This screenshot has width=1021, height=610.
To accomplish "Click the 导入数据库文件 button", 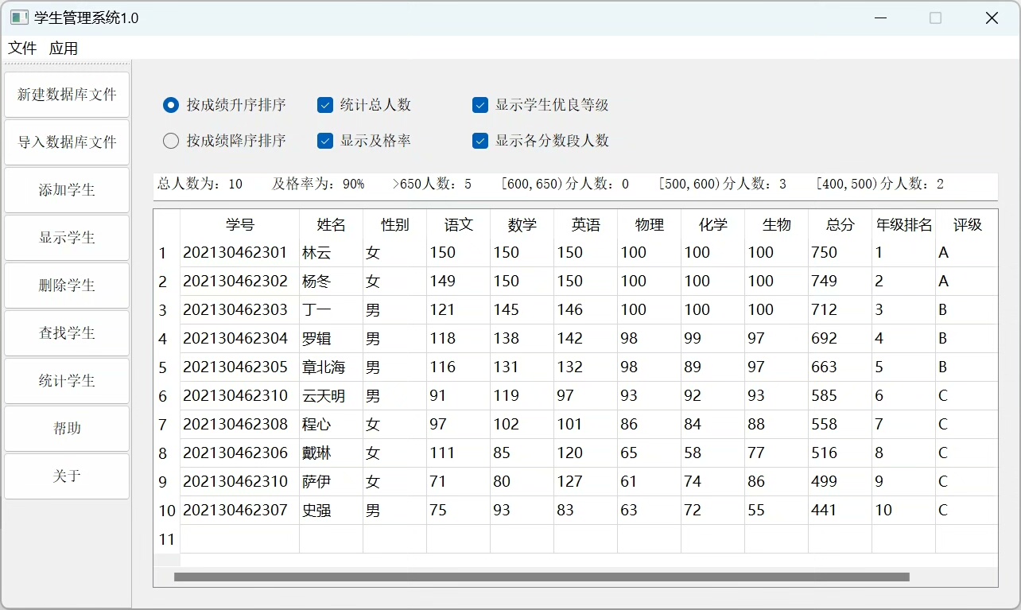I will point(67,142).
